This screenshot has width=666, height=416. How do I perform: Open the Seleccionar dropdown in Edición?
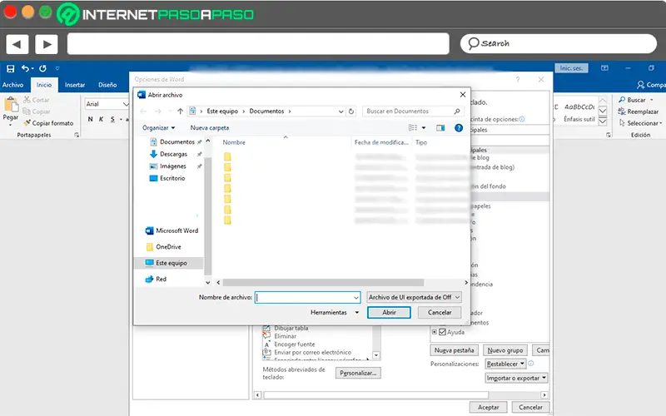click(640, 123)
